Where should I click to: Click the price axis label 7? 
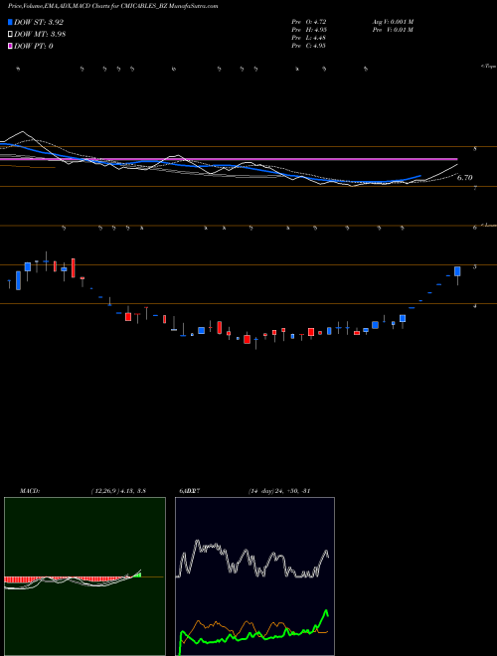[x=475, y=188]
